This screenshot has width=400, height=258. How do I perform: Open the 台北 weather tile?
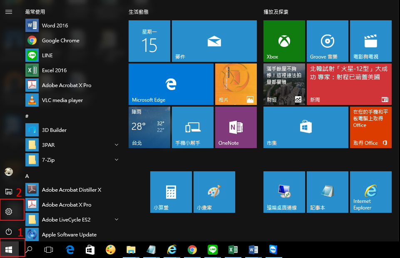point(149,127)
